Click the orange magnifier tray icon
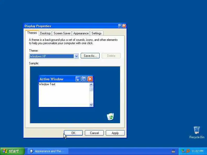 [x=188, y=151]
